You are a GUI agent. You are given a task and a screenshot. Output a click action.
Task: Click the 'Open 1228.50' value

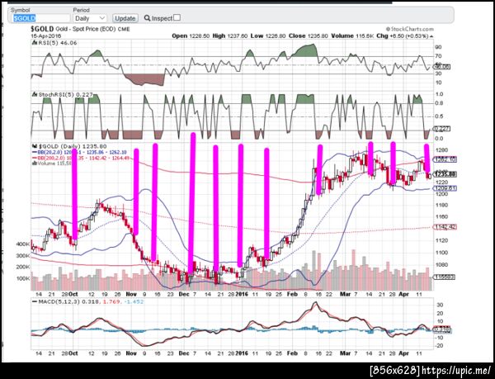[191, 36]
